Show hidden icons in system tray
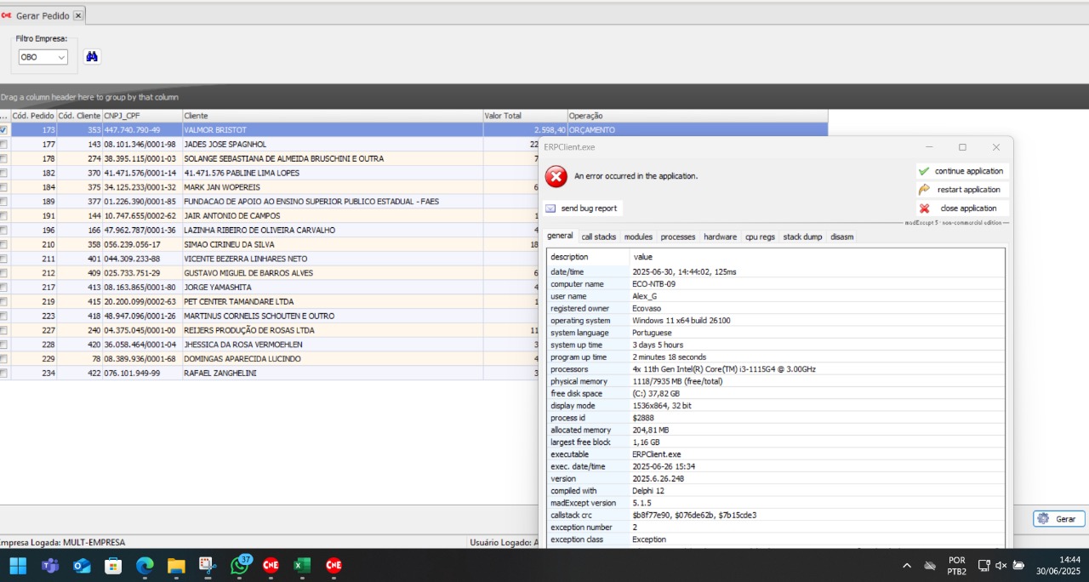 [906, 566]
